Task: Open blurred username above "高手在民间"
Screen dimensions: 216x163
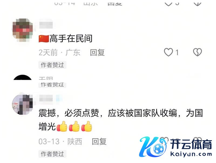Action: click(46, 25)
